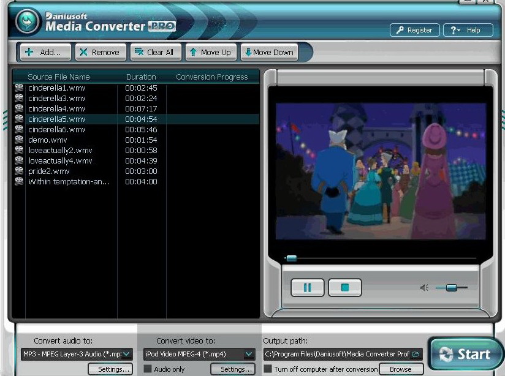Start the conversion
The width and height of the screenshot is (505, 376).
(x=465, y=354)
